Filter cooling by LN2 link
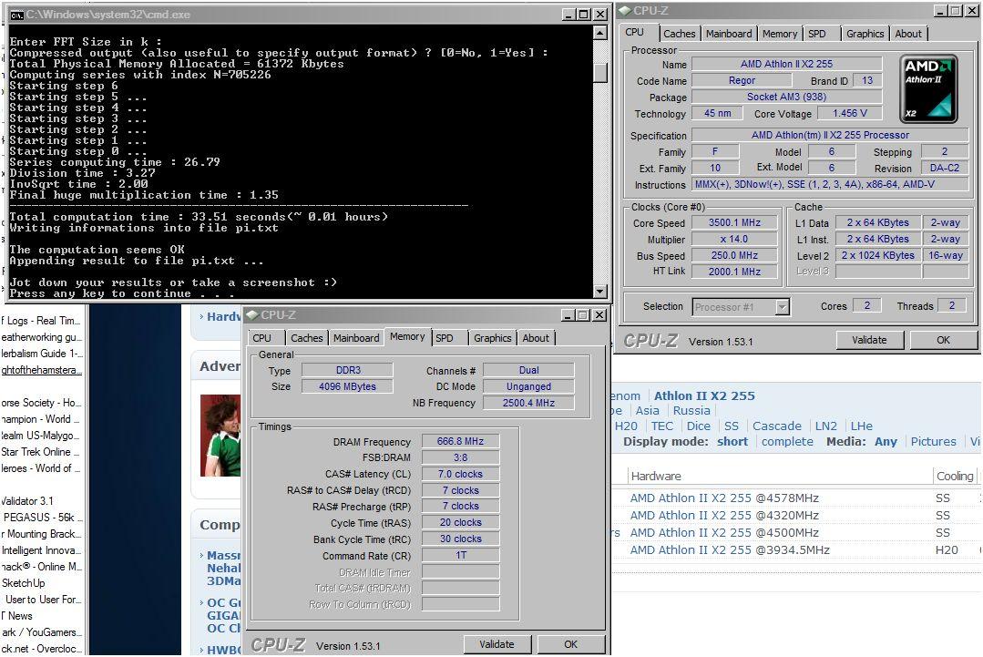983x657 pixels. tap(825, 426)
